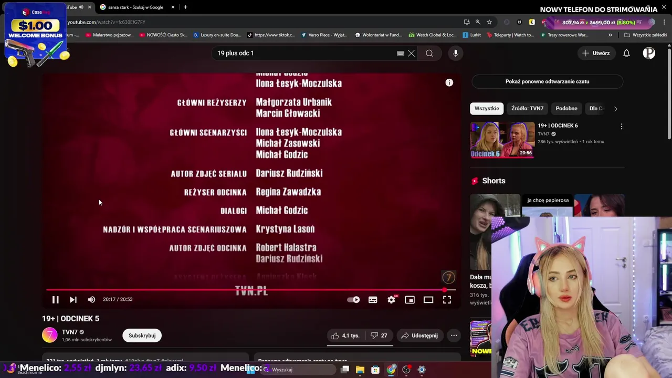Mute the video player volume
The width and height of the screenshot is (672, 378).
pyautogui.click(x=91, y=299)
